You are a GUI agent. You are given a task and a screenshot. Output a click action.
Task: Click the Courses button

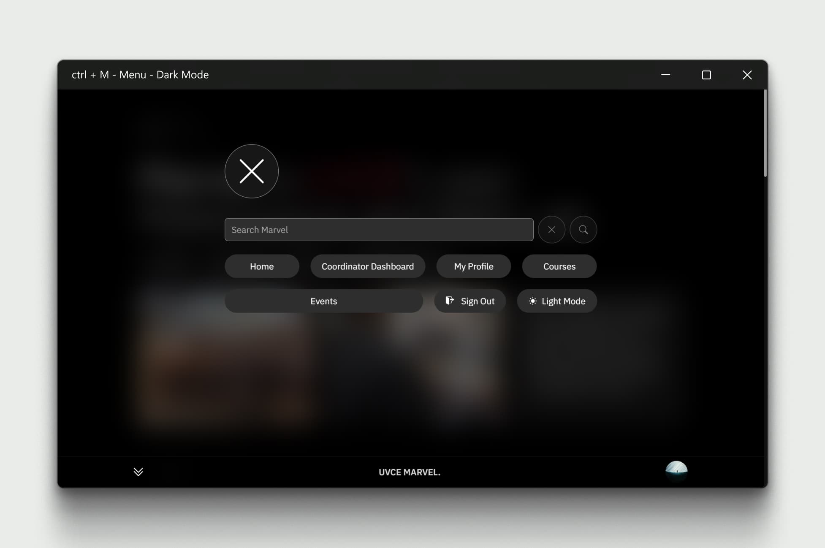pyautogui.click(x=559, y=266)
